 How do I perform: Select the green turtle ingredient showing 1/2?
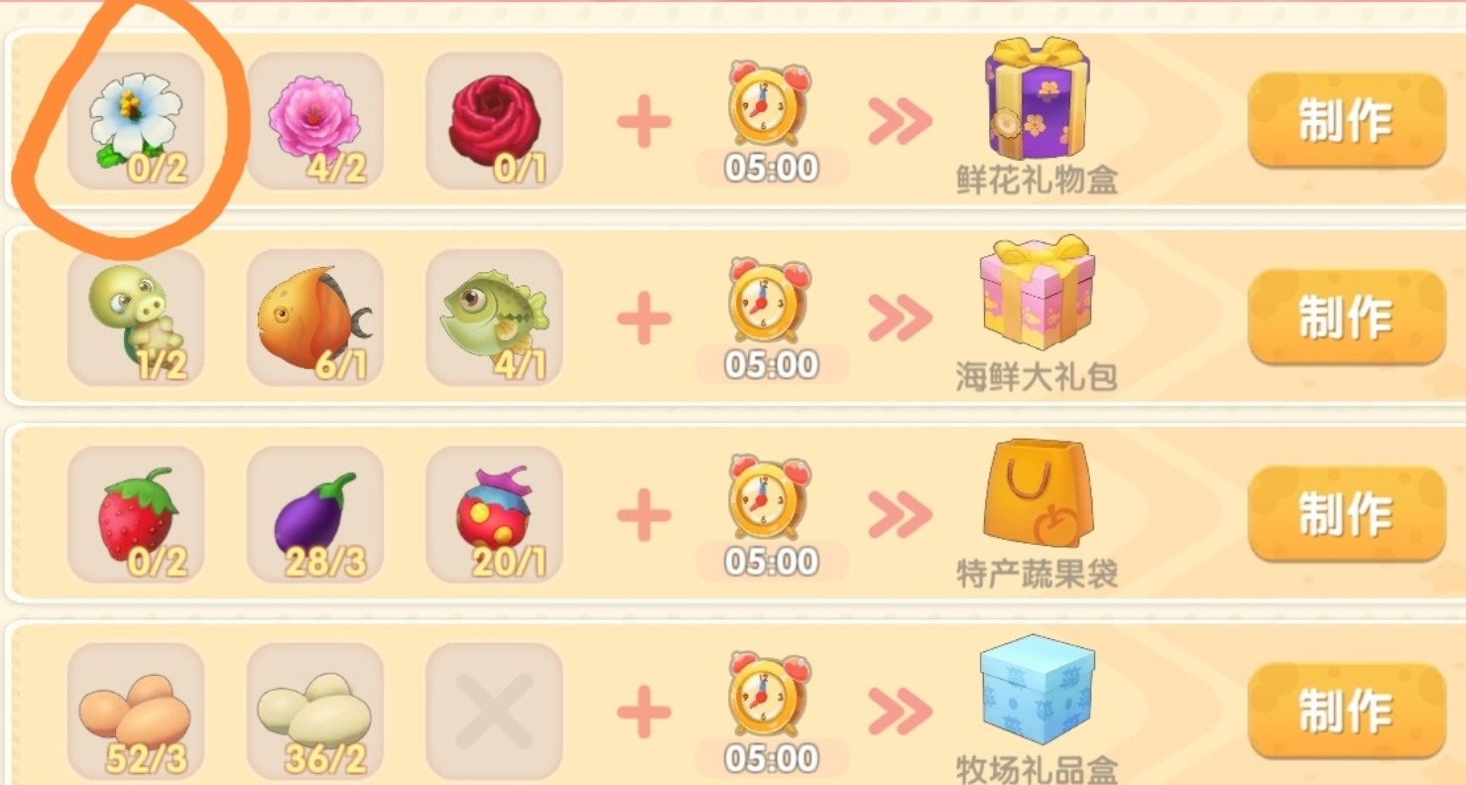click(x=136, y=317)
